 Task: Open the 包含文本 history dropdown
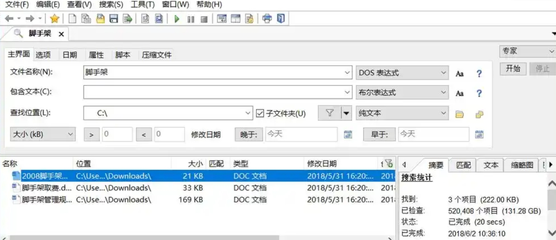(x=347, y=92)
